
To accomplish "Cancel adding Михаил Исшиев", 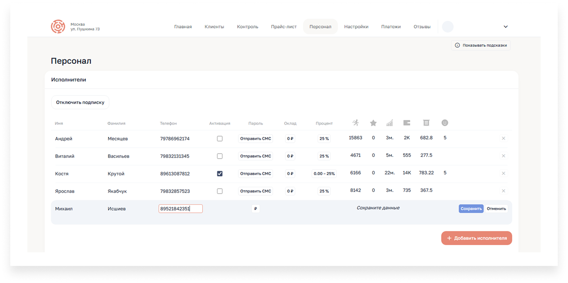I will [x=496, y=209].
